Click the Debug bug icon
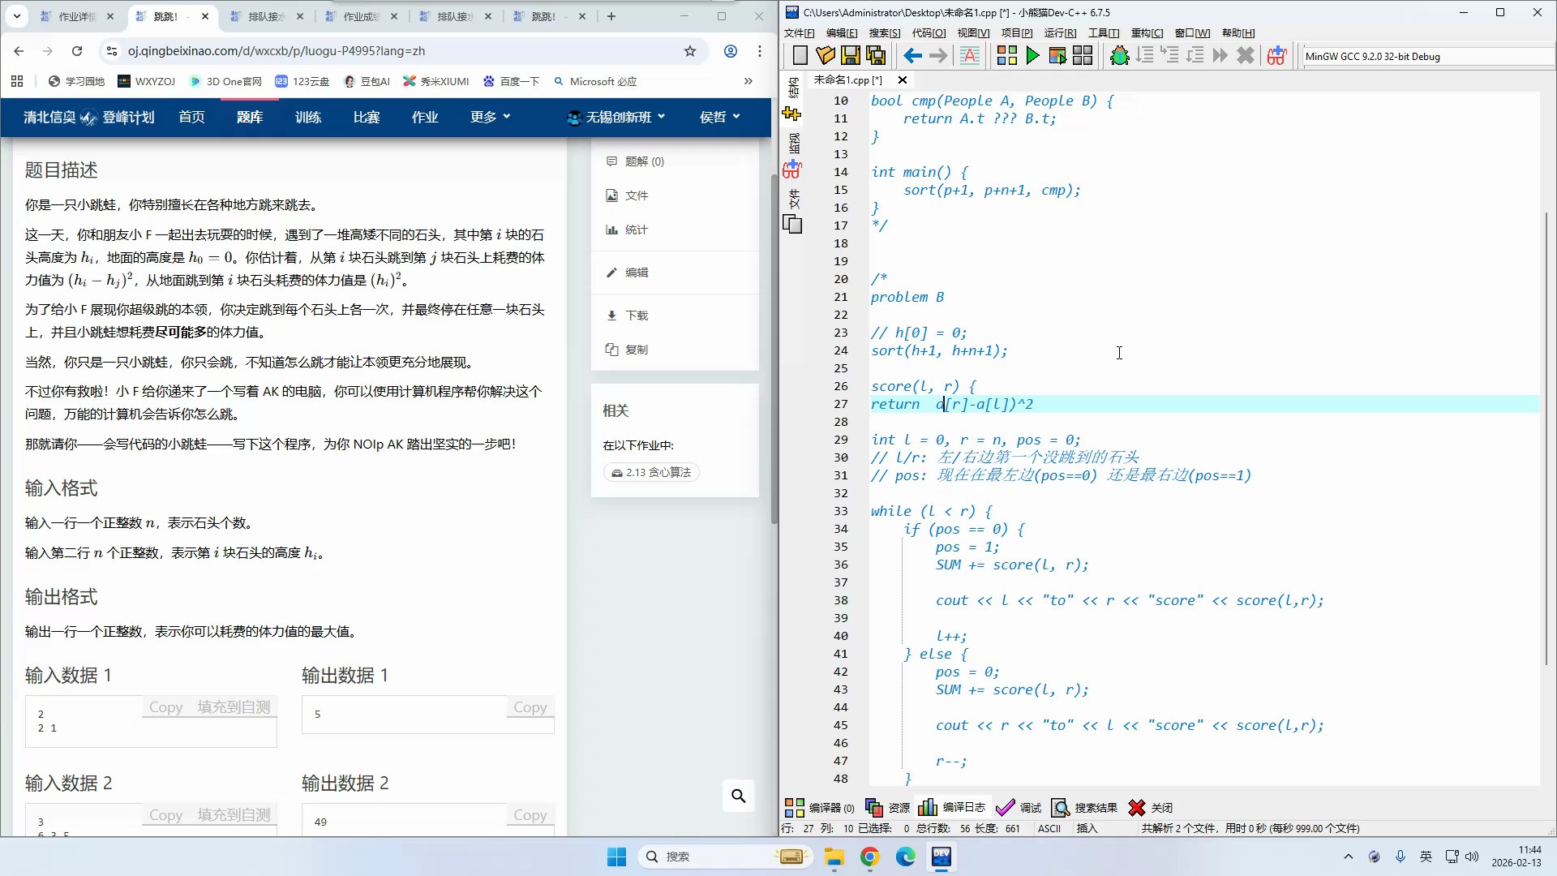This screenshot has height=876, width=1557. 1119,55
